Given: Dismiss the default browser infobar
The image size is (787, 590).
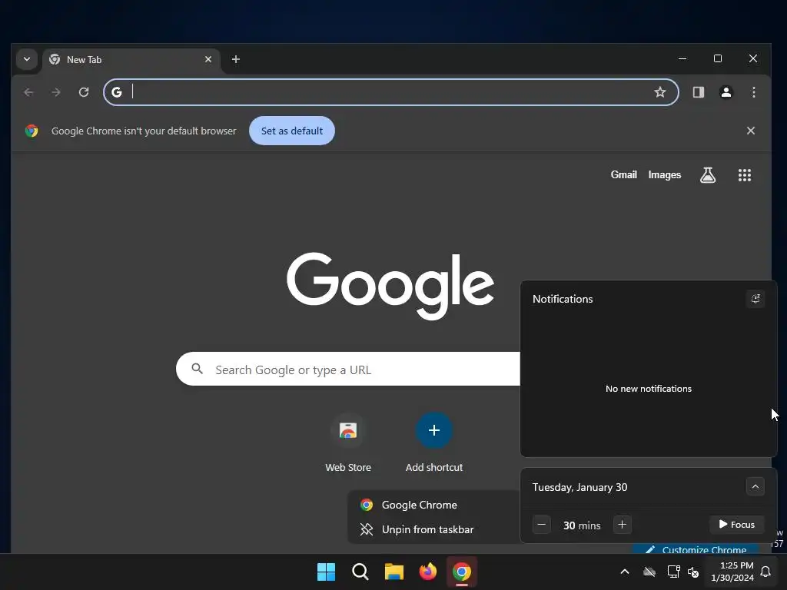Looking at the screenshot, I should pyautogui.click(x=750, y=131).
